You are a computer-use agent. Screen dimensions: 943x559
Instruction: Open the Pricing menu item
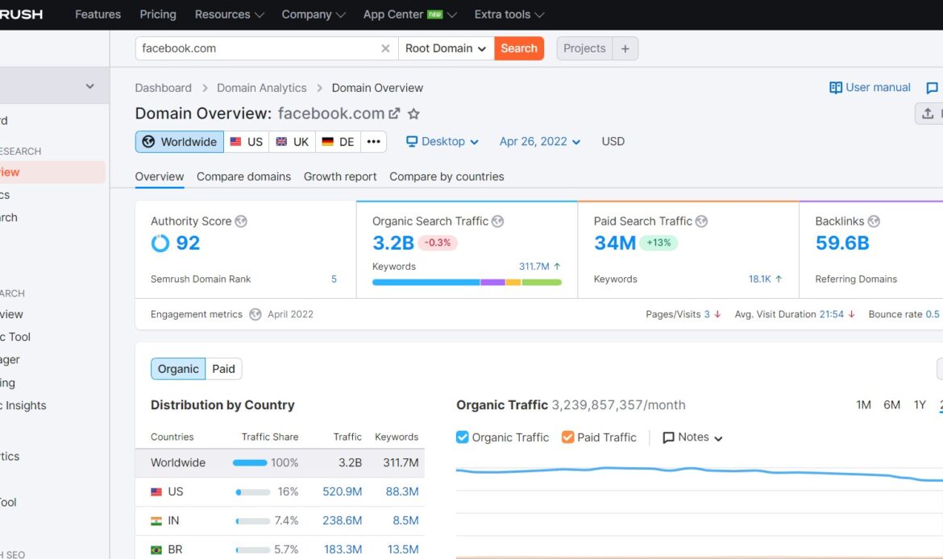pyautogui.click(x=158, y=14)
